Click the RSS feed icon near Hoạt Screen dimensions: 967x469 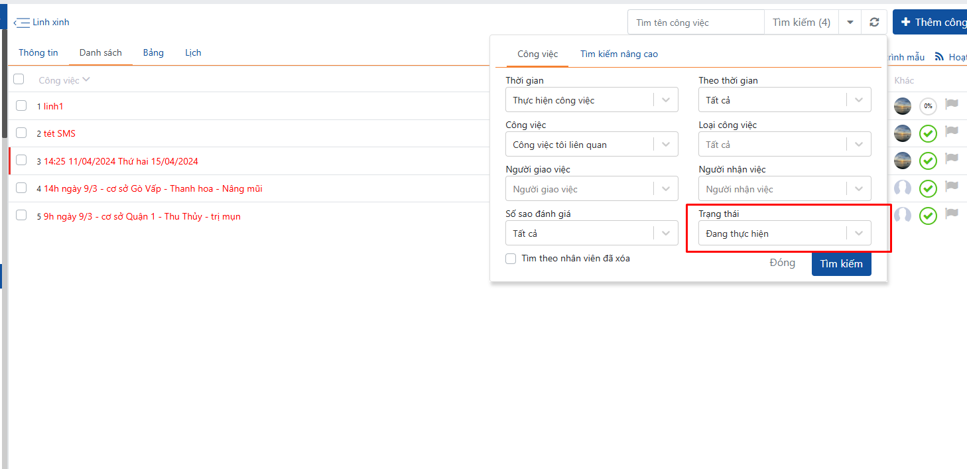coord(939,57)
